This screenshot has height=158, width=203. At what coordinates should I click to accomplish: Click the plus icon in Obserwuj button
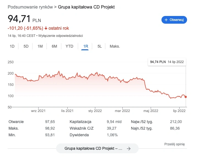click(x=166, y=20)
